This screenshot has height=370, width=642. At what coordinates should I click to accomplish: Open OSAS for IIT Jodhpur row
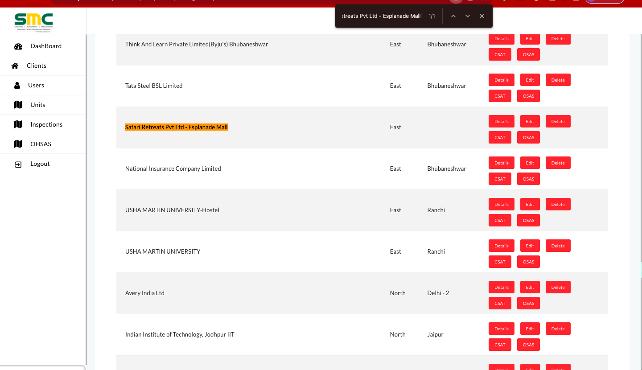(x=529, y=345)
